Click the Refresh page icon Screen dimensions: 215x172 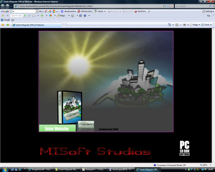[167, 6]
